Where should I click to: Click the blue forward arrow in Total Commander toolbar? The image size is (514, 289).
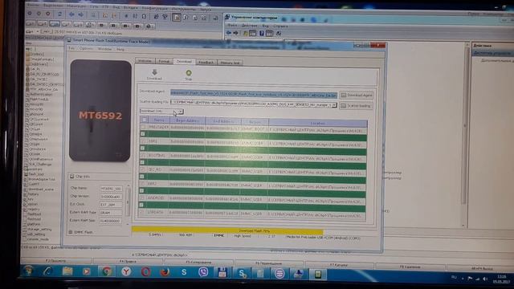pyautogui.click(x=80, y=14)
